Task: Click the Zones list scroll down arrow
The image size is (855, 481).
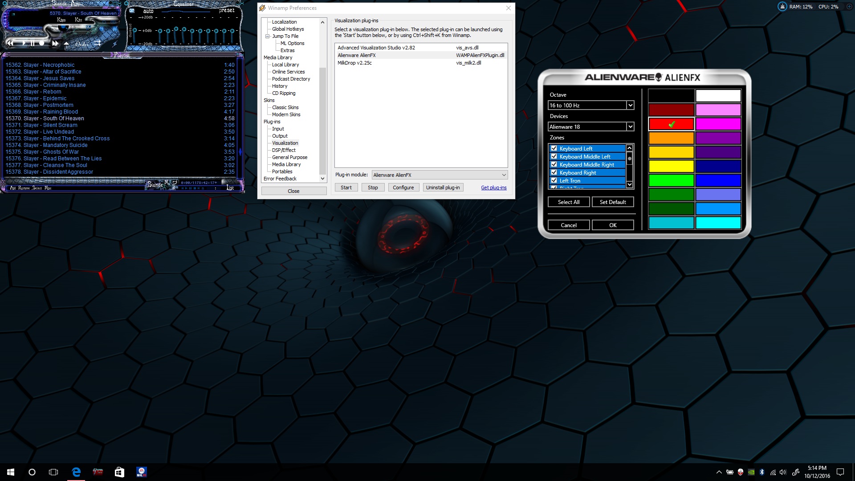Action: (630, 184)
